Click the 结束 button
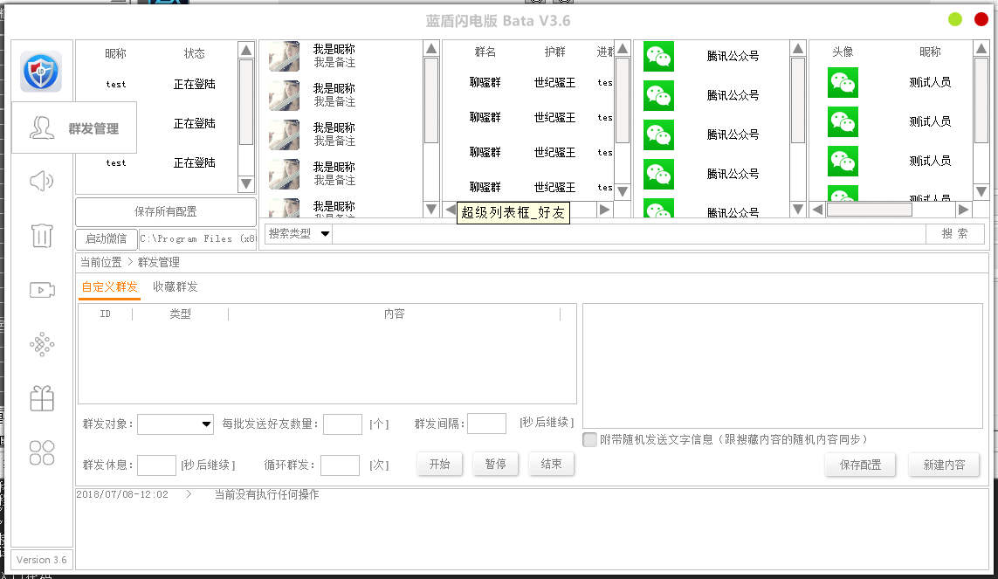 (x=551, y=465)
